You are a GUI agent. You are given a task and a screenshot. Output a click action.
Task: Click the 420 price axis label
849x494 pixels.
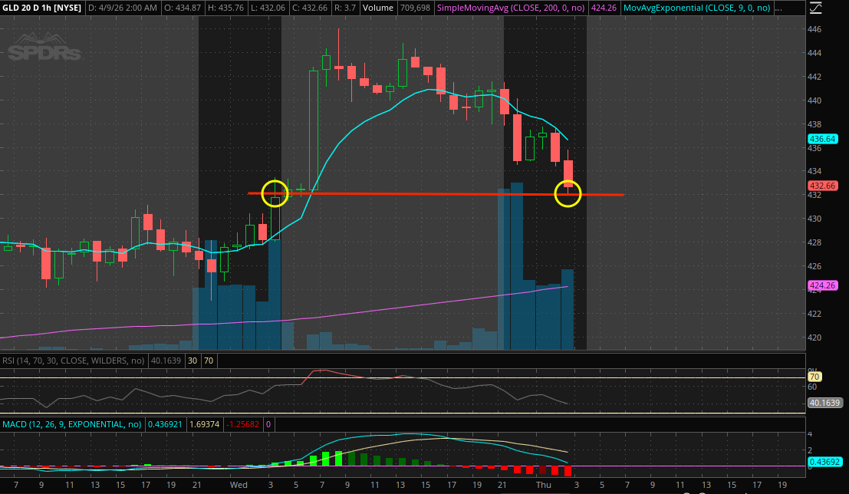coord(814,338)
